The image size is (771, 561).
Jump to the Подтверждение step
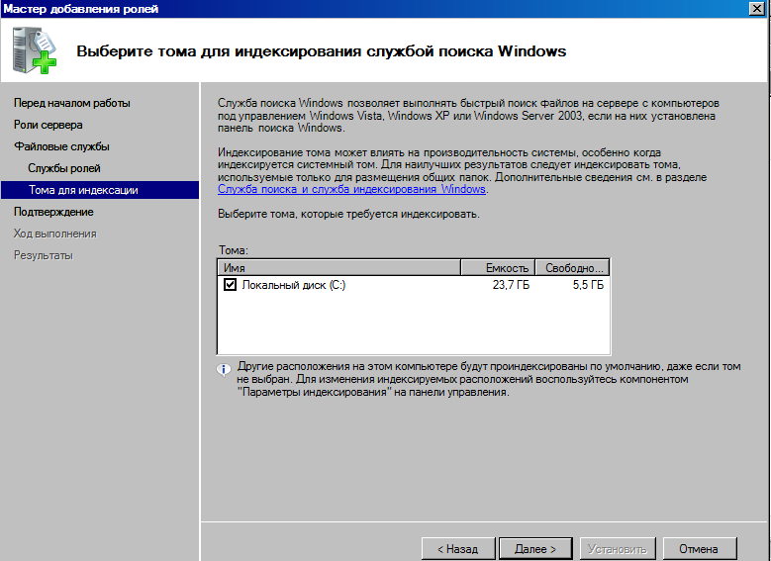(53, 212)
